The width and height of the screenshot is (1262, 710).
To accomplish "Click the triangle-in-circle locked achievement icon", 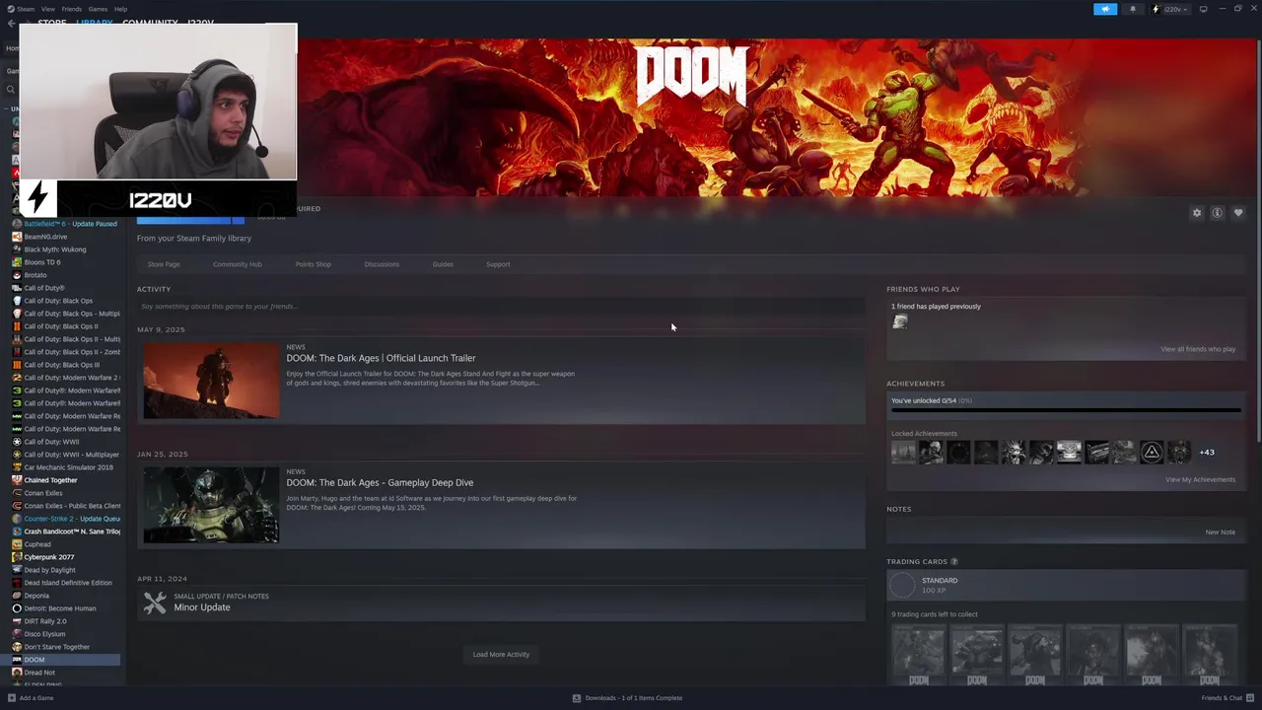I will coord(1151,453).
